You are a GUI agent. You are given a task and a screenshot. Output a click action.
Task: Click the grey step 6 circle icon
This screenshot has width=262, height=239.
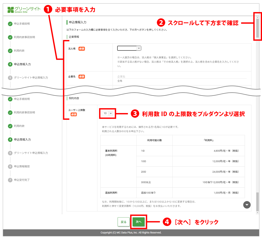tap(10, 167)
